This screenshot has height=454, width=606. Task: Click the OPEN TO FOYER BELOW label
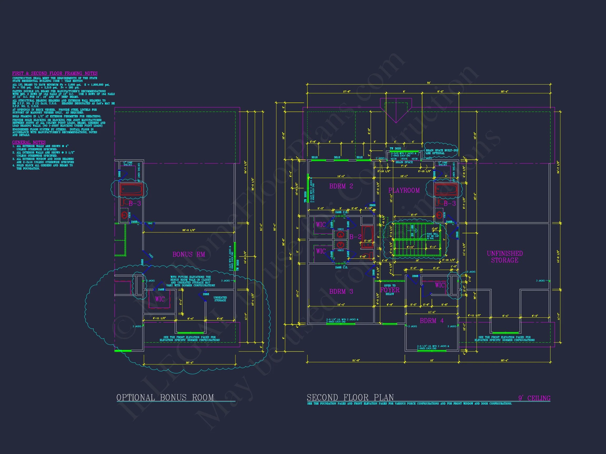click(x=390, y=290)
